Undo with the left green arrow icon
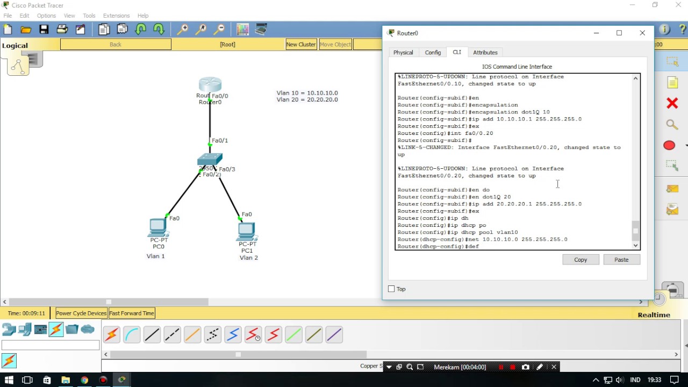Image resolution: width=688 pixels, height=387 pixels. pyautogui.click(x=141, y=30)
